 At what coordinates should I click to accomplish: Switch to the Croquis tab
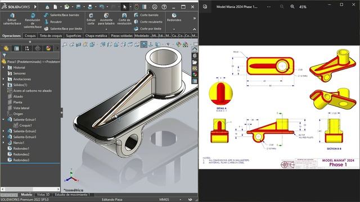pos(30,36)
